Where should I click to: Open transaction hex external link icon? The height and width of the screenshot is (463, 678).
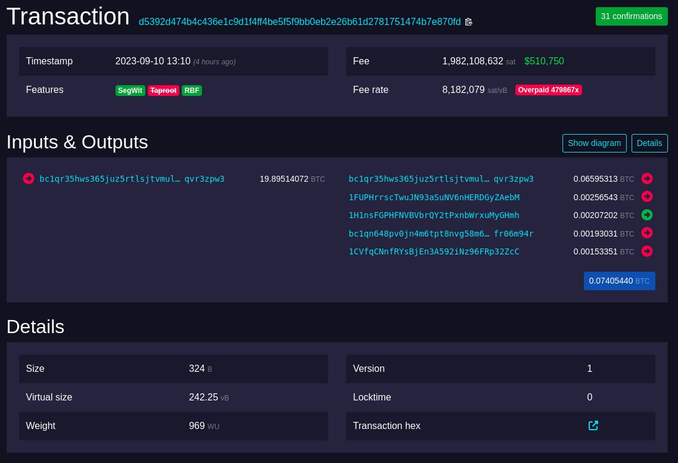593,425
